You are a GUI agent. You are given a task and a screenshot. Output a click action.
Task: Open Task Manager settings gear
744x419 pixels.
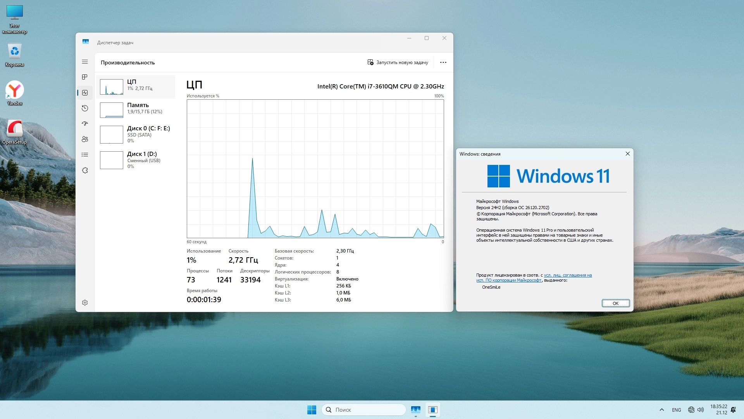point(85,303)
